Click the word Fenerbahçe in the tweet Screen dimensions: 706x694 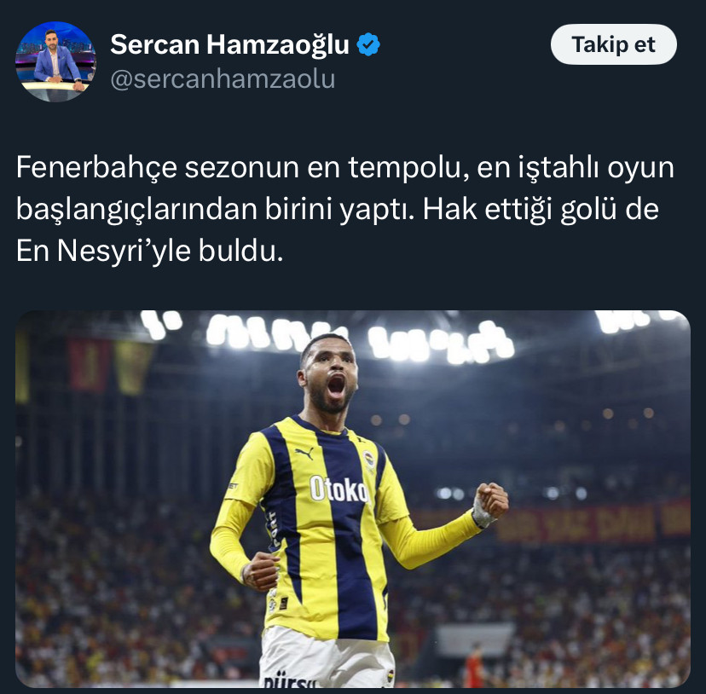click(x=97, y=167)
